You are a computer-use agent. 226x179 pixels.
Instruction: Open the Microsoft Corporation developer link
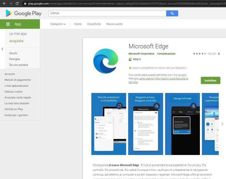(x=141, y=54)
